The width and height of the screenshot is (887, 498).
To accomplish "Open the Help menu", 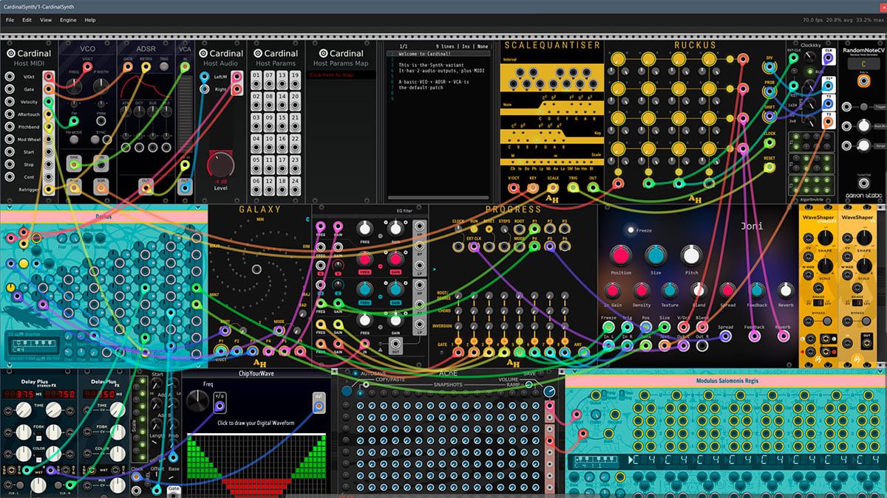I will 90,20.
